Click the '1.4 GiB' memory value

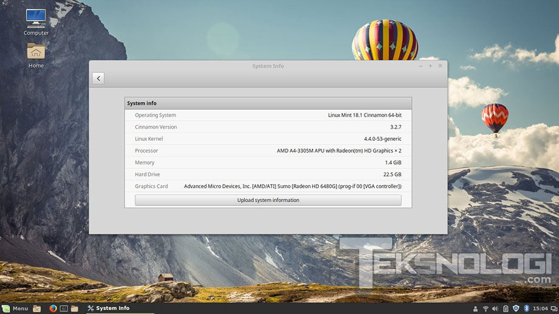(x=393, y=163)
